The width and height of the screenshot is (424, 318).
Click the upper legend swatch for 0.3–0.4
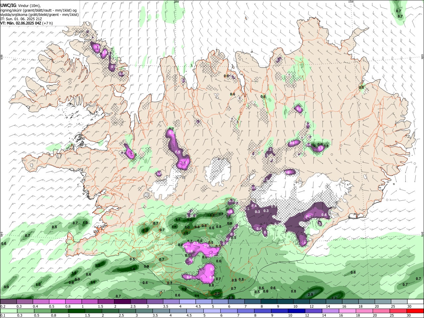25,301
